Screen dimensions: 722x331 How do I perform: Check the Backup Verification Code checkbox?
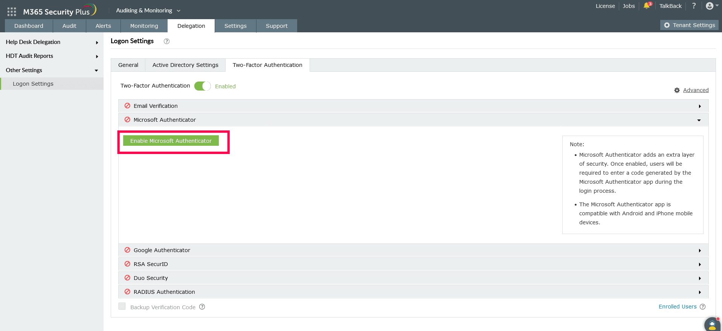(122, 306)
